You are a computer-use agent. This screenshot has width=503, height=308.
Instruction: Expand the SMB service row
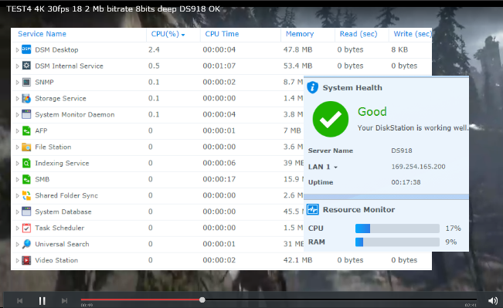[x=17, y=180]
